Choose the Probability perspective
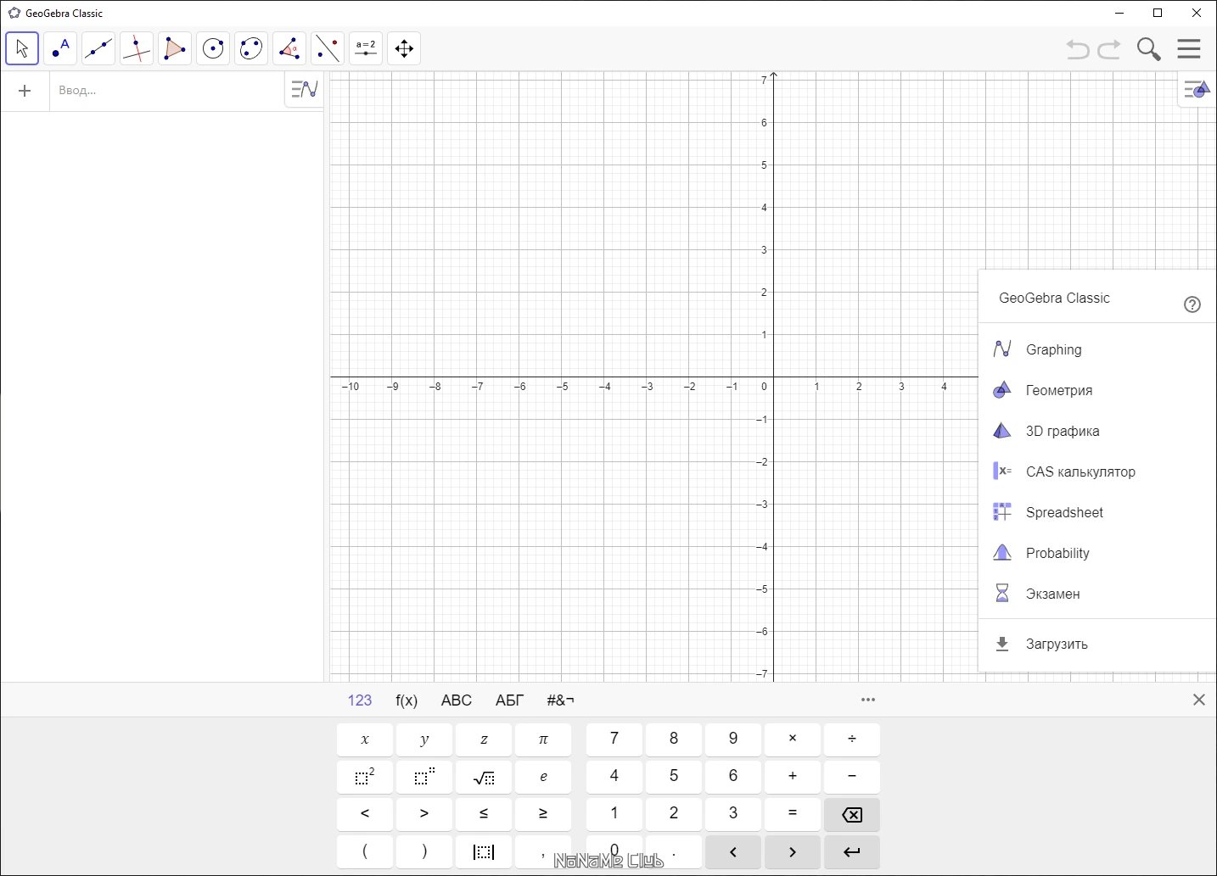Viewport: 1217px width, 876px height. click(x=1097, y=553)
